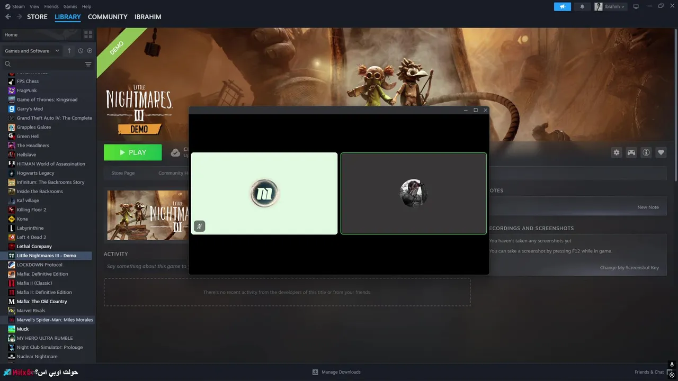Screen dimensions: 678x381
Task: Click the Home button in library sidebar
Action: (41, 34)
